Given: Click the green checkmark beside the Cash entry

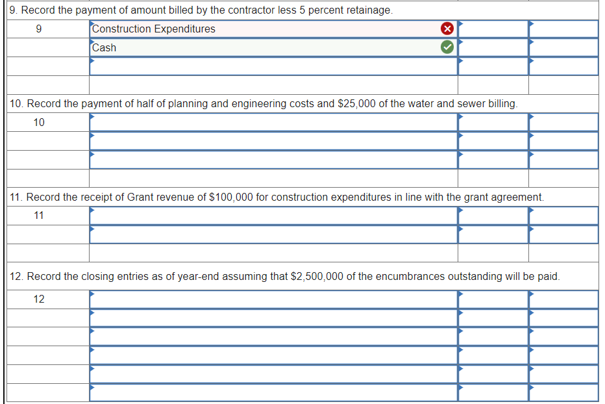Looking at the screenshot, I should point(446,47).
